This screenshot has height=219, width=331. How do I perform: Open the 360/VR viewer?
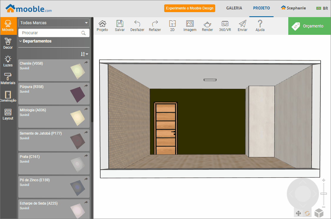tap(225, 26)
